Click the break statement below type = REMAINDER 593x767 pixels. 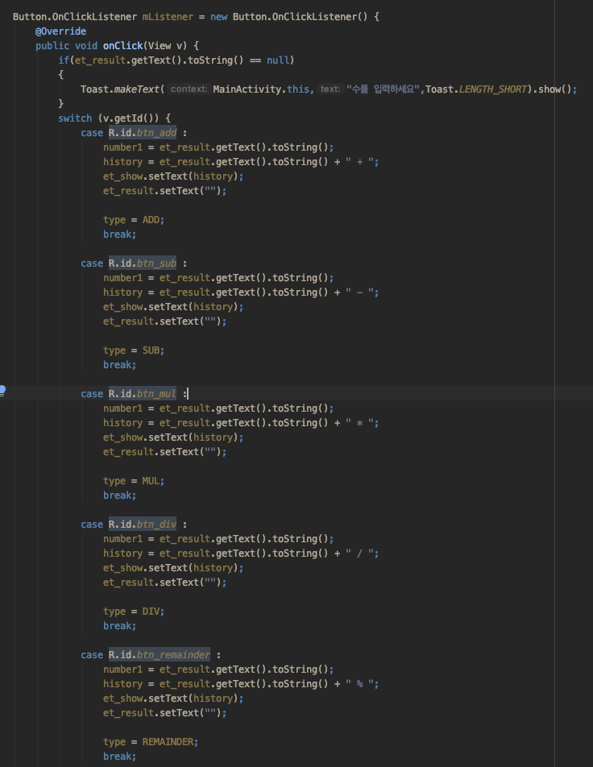click(x=120, y=757)
